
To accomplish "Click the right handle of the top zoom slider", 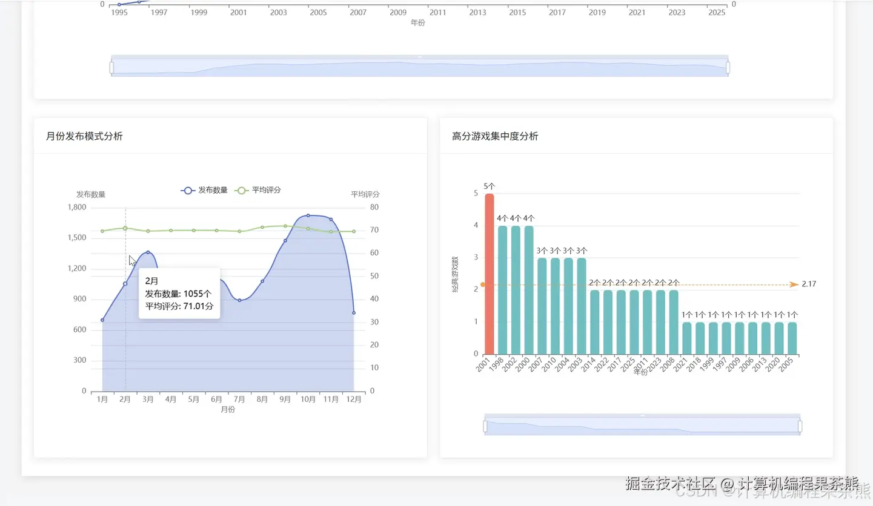I will pyautogui.click(x=728, y=67).
